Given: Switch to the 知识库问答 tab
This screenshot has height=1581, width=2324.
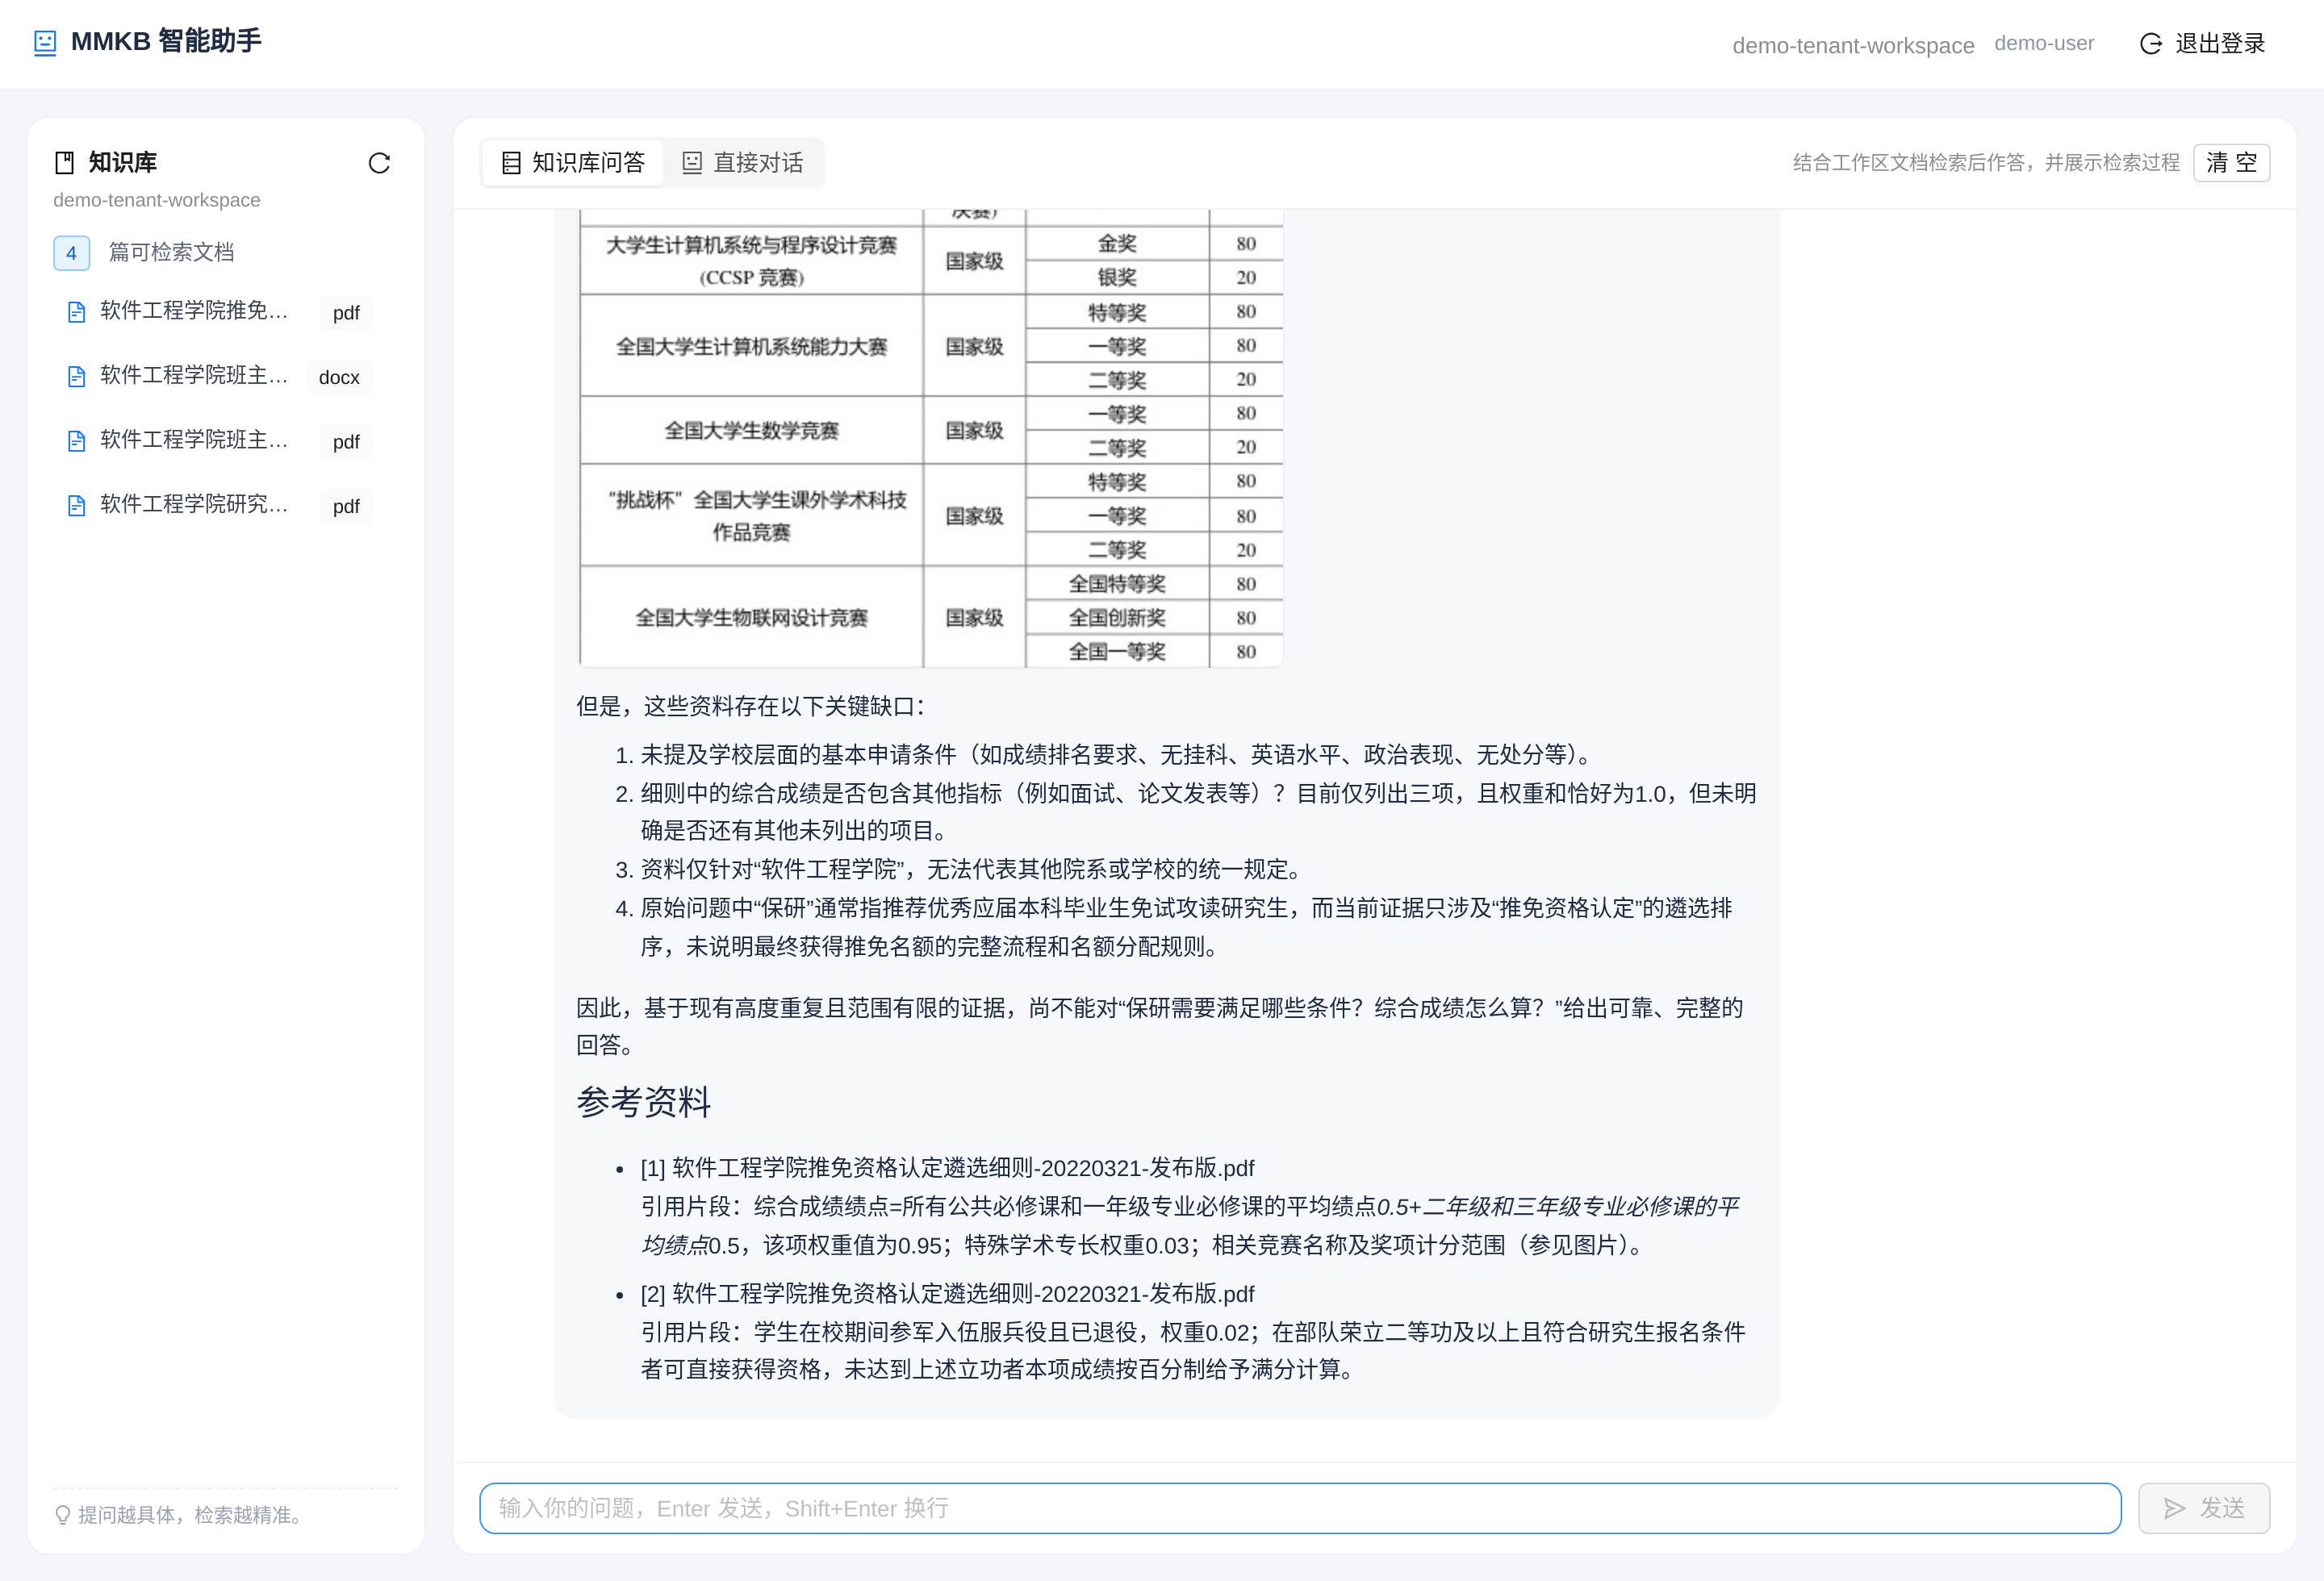Looking at the screenshot, I should click(573, 163).
